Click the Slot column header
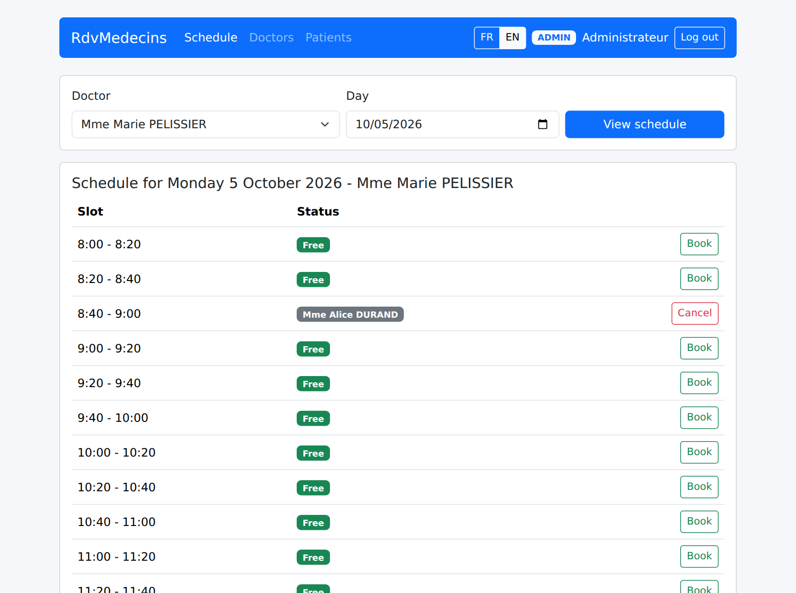Screen dimensions: 796x593 [90, 212]
